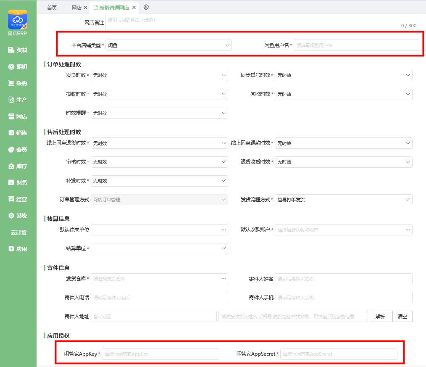Image resolution: width=426 pixels, height=367 pixels.
Task: Open the 会员 sidebar menu
Action: tap(18, 150)
